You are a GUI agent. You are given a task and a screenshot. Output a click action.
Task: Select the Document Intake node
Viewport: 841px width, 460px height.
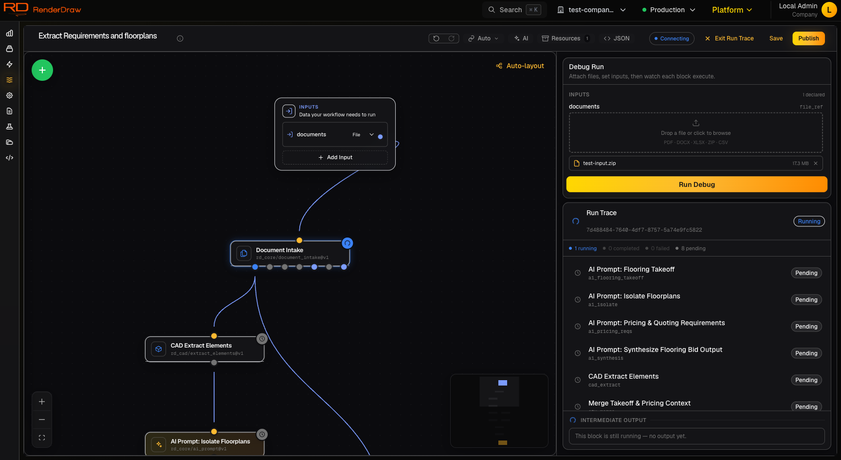pos(290,254)
